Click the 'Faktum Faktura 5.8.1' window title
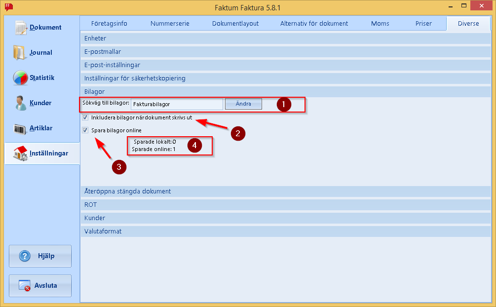Screen dimensions: 496x307 (x=248, y=7)
